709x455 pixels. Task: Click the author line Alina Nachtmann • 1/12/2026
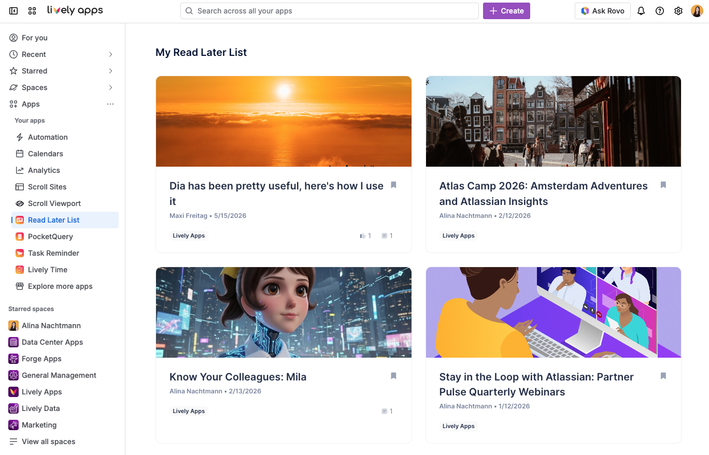[x=485, y=406]
